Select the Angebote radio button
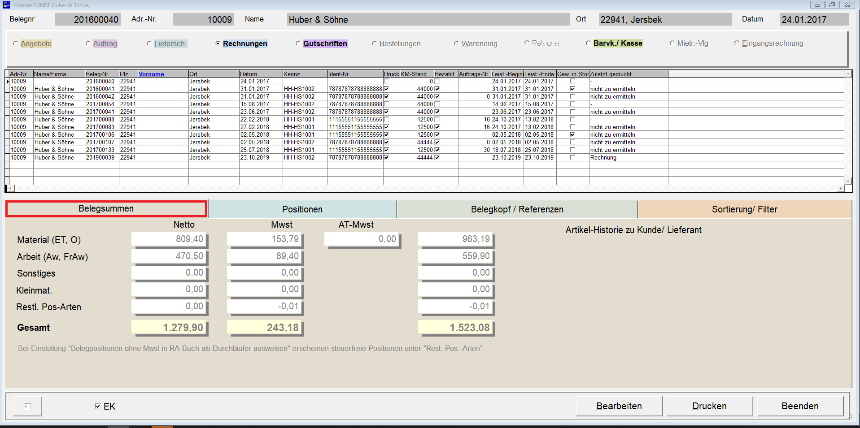This screenshot has width=860, height=428. [16, 43]
